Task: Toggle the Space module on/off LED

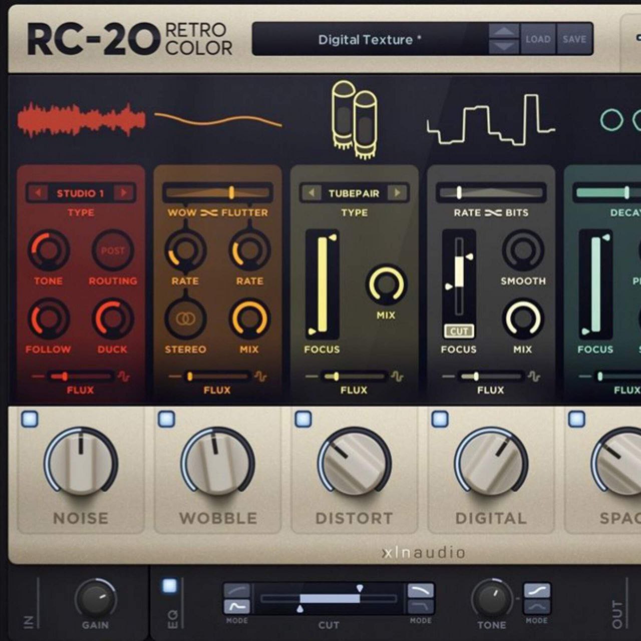Action: (x=576, y=419)
